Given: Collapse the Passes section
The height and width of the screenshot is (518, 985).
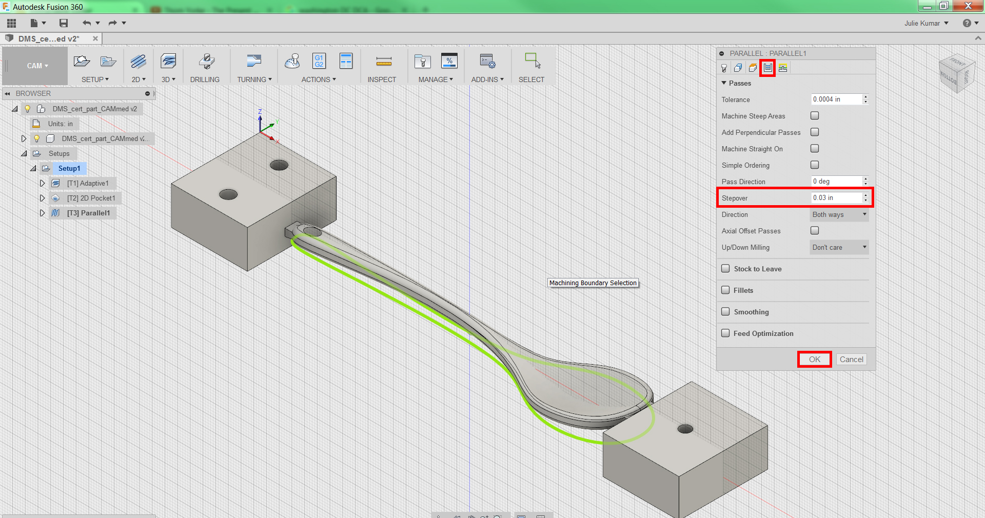Looking at the screenshot, I should (724, 83).
